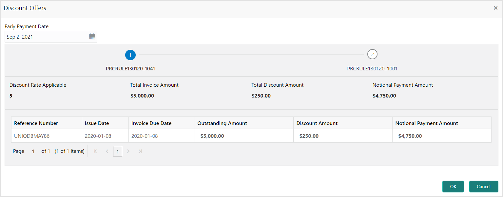
Task: Sort by Invoice Due Date column
Action: (151, 123)
